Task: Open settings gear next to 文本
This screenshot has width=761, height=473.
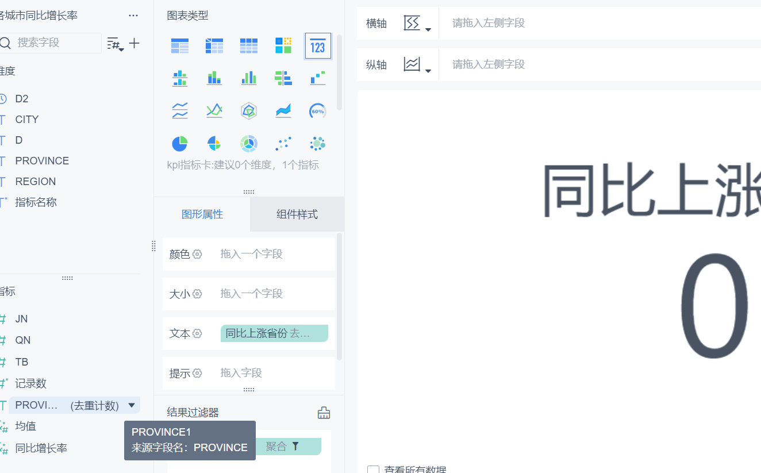Action: click(197, 333)
